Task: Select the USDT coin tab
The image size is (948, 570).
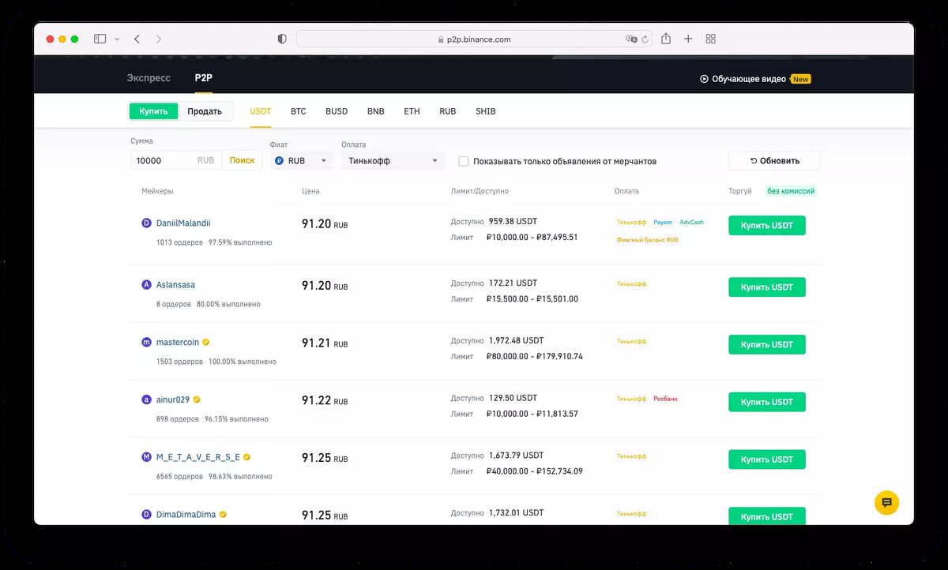Action: (261, 111)
